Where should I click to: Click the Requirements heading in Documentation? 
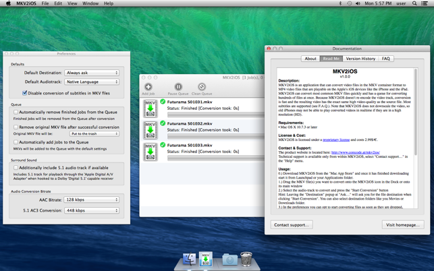point(291,123)
